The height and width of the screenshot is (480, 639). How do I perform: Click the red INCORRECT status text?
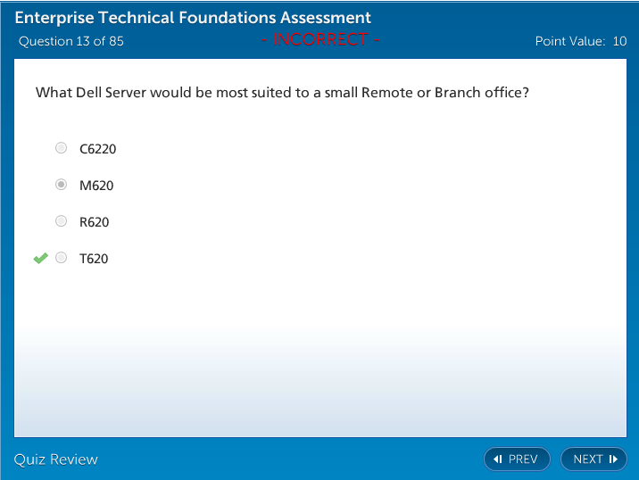320,39
